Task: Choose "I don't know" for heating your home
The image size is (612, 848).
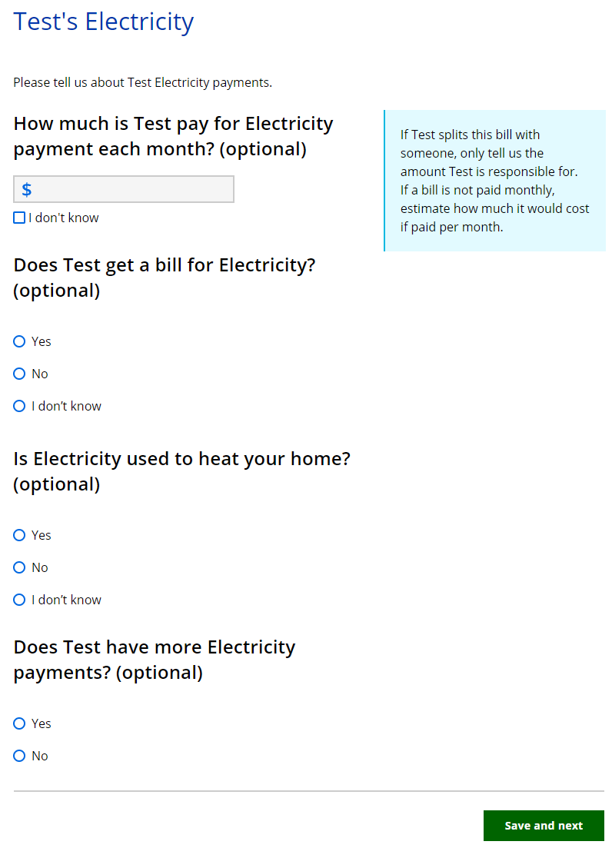Action: click(20, 600)
